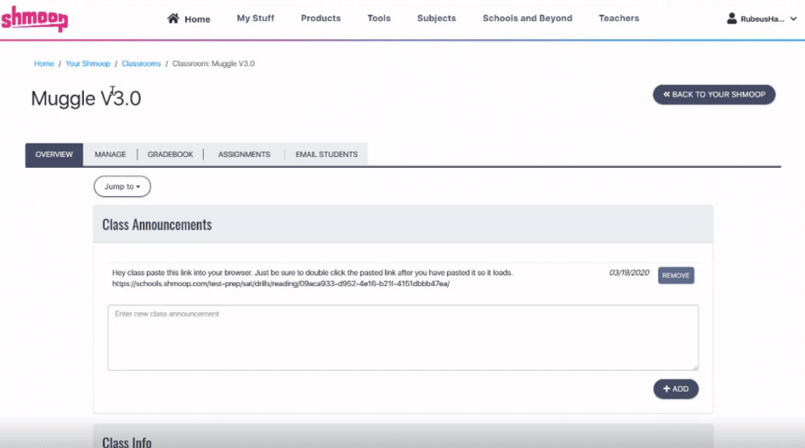805x448 pixels.
Task: Remove the 03/19/2020 announcement
Action: click(676, 275)
